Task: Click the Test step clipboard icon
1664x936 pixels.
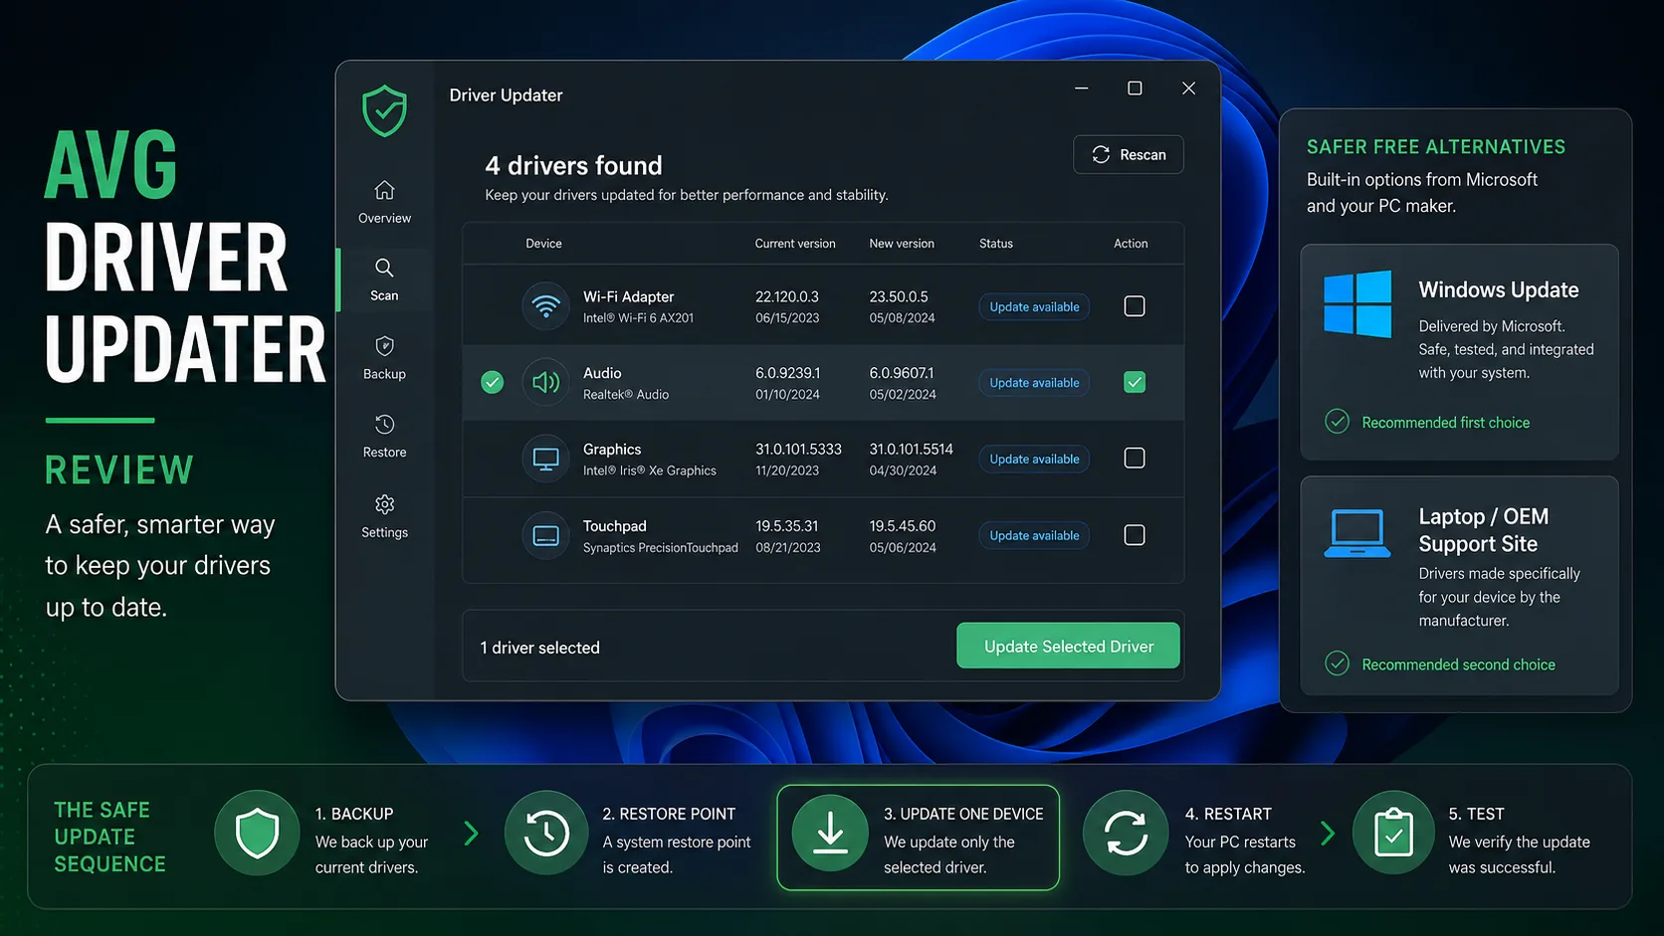Action: (x=1393, y=834)
